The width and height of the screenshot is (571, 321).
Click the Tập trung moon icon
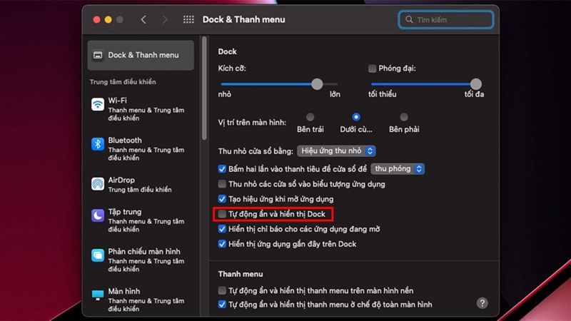(x=98, y=216)
